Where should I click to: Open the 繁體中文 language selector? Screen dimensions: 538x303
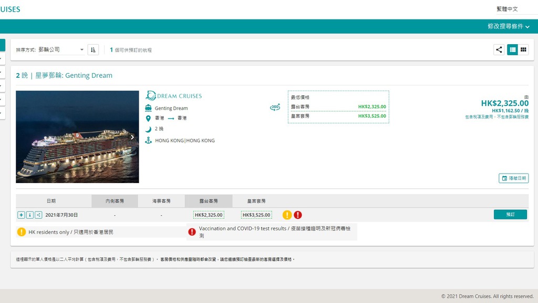point(507,9)
